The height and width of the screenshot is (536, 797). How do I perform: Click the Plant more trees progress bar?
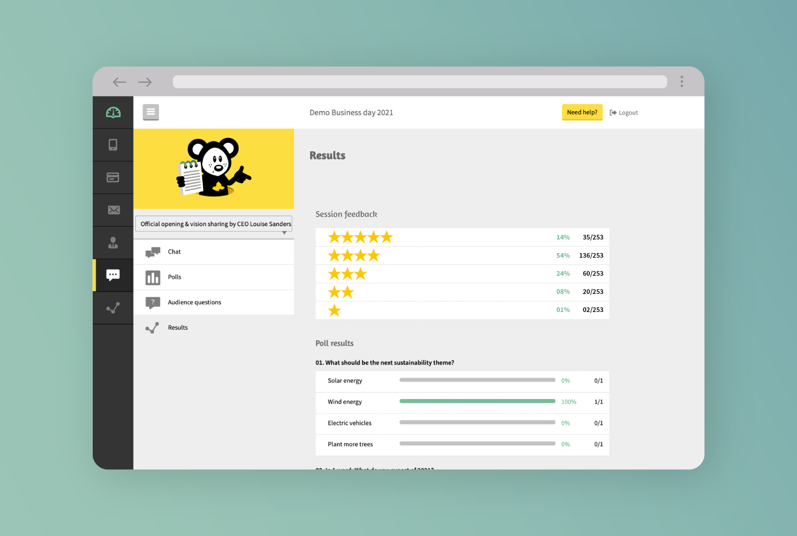tap(477, 443)
